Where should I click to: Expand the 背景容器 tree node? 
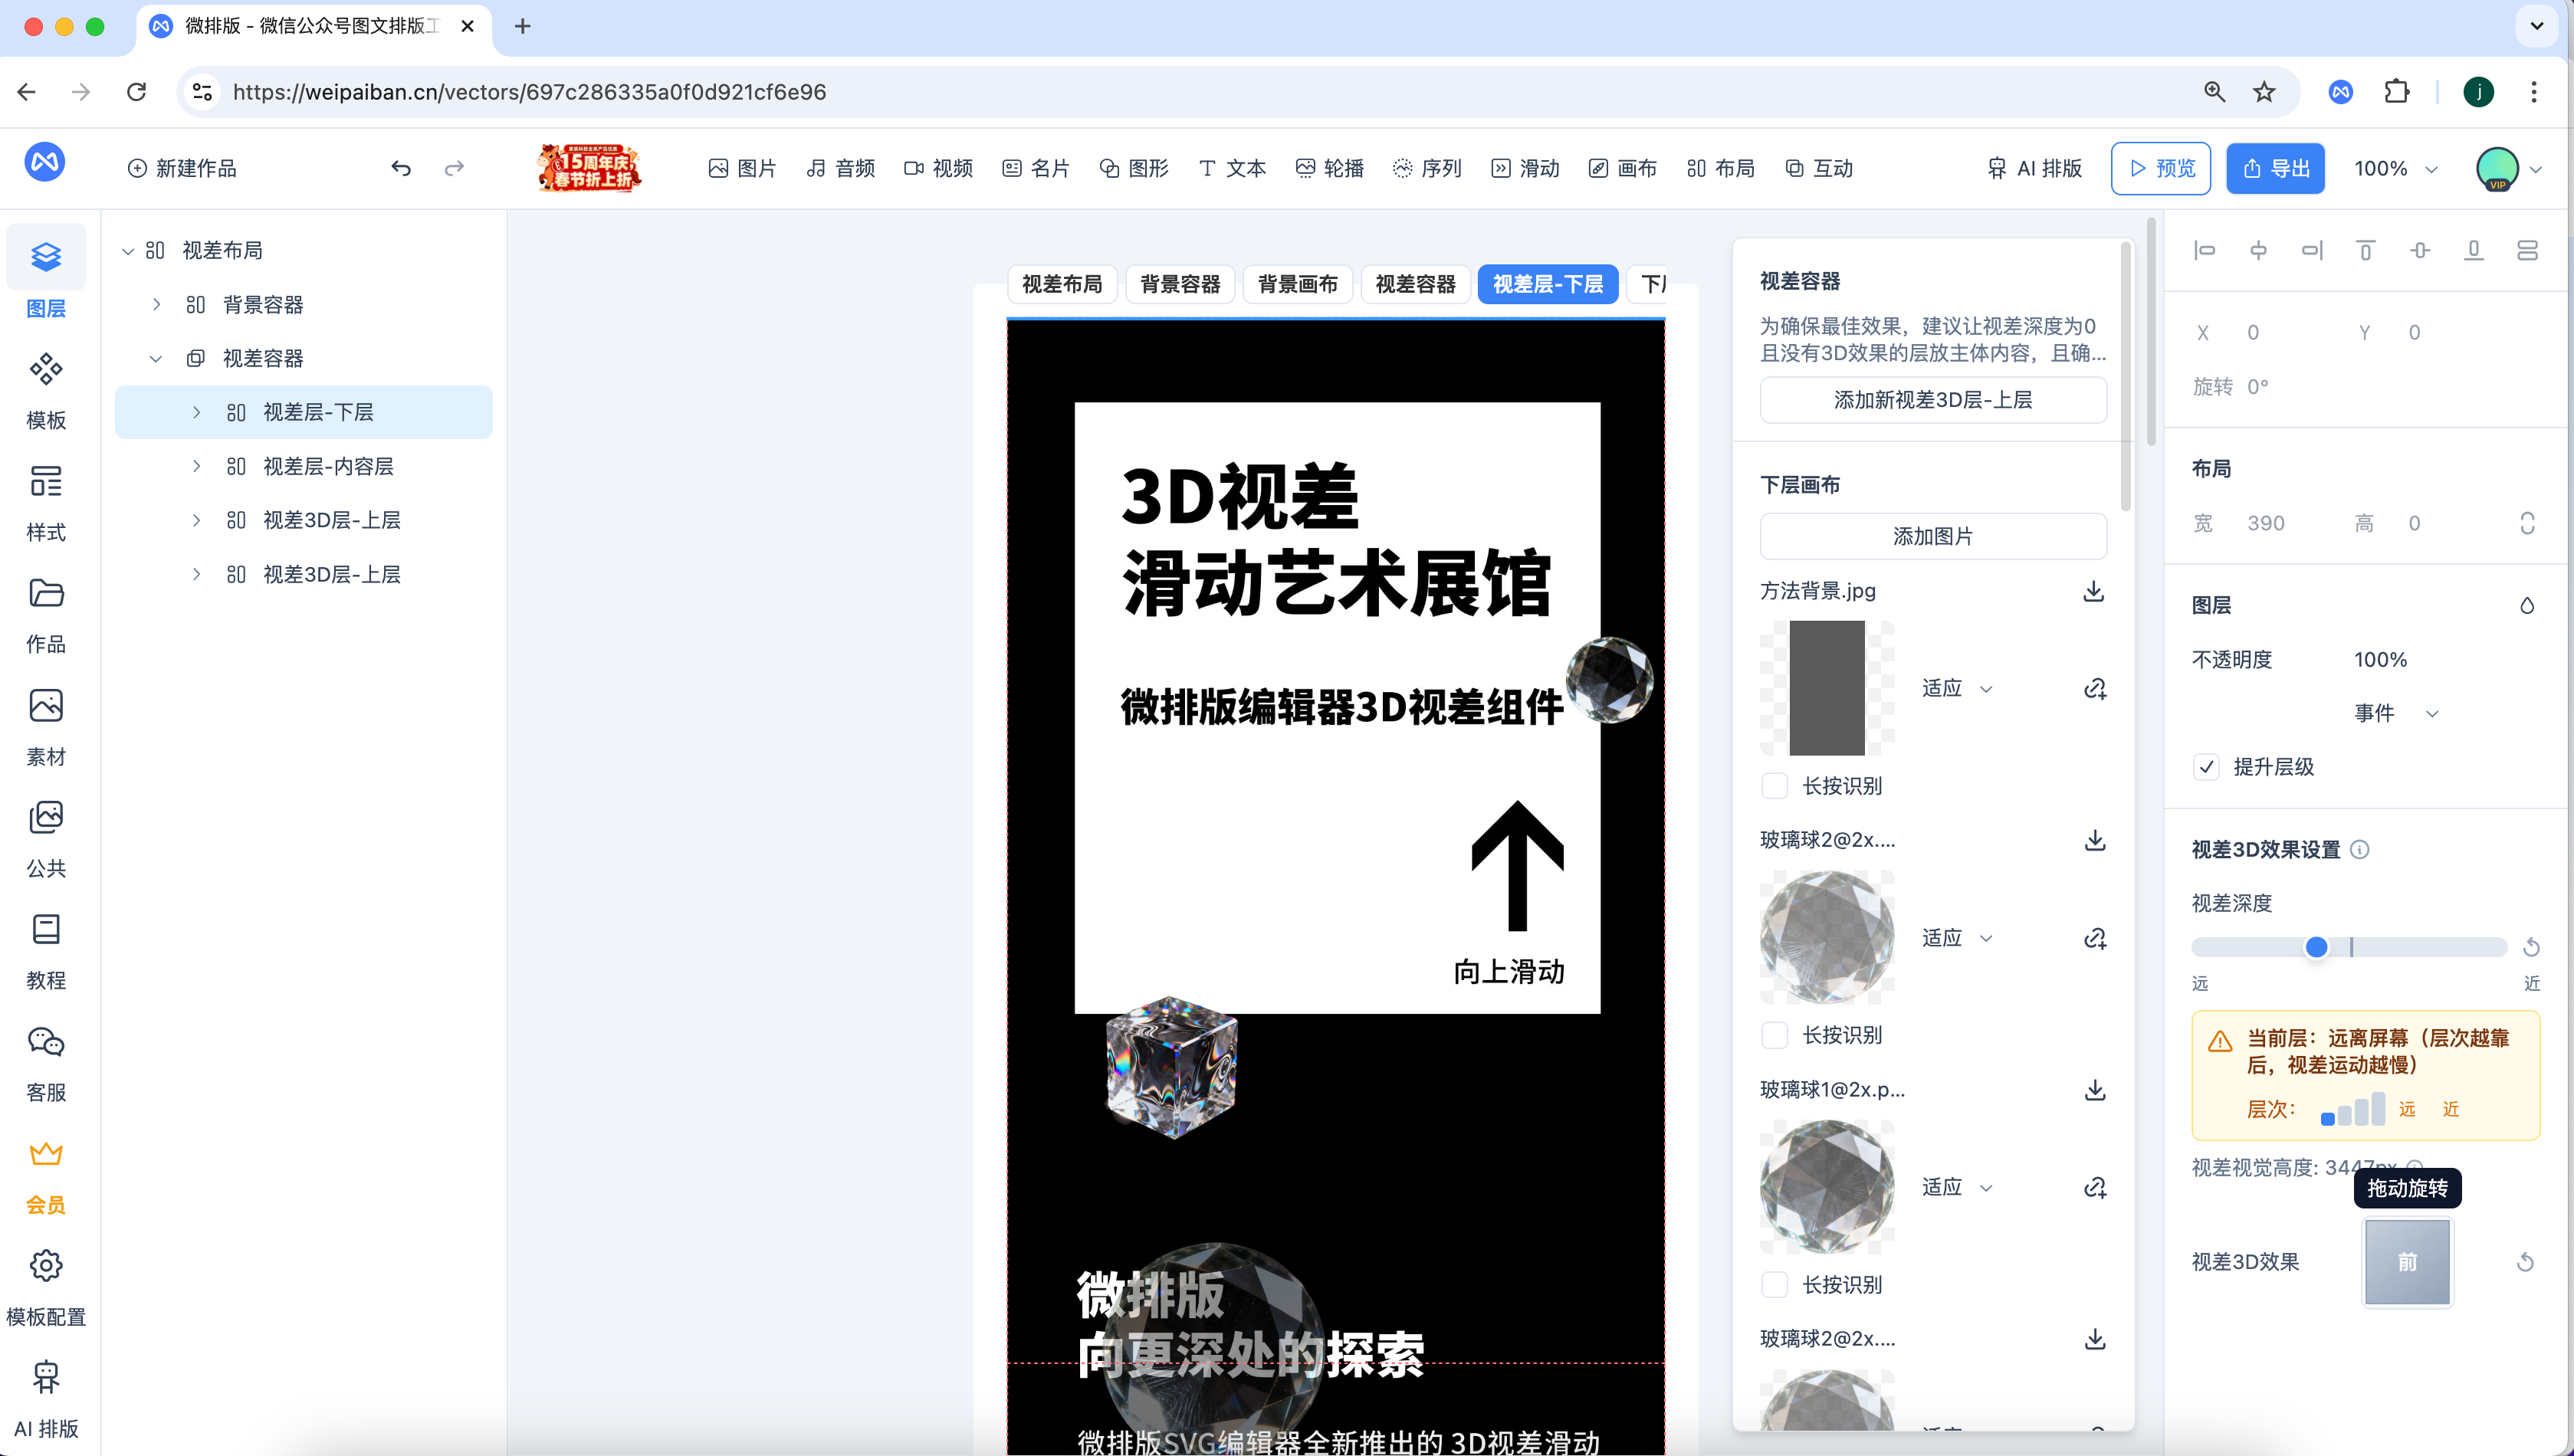pyautogui.click(x=157, y=304)
